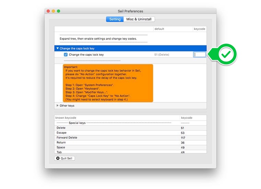Click the keycode value 117
The width and height of the screenshot is (261, 189).
tap(183, 138)
